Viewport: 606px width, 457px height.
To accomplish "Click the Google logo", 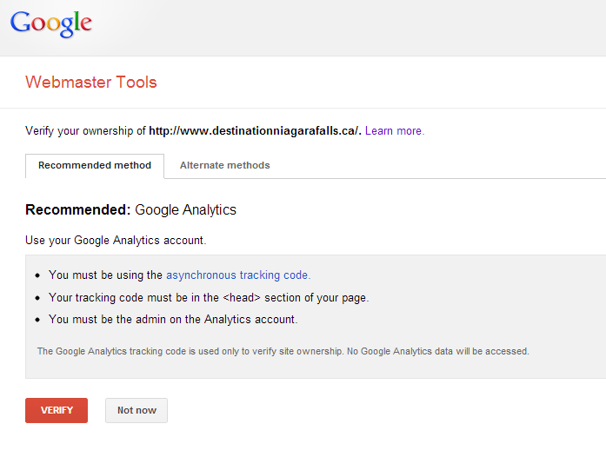I will click(x=51, y=24).
